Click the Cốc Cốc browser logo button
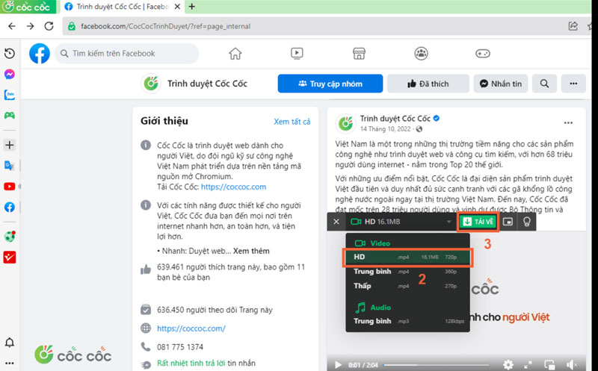Image resolution: width=598 pixels, height=371 pixels. 28,7
